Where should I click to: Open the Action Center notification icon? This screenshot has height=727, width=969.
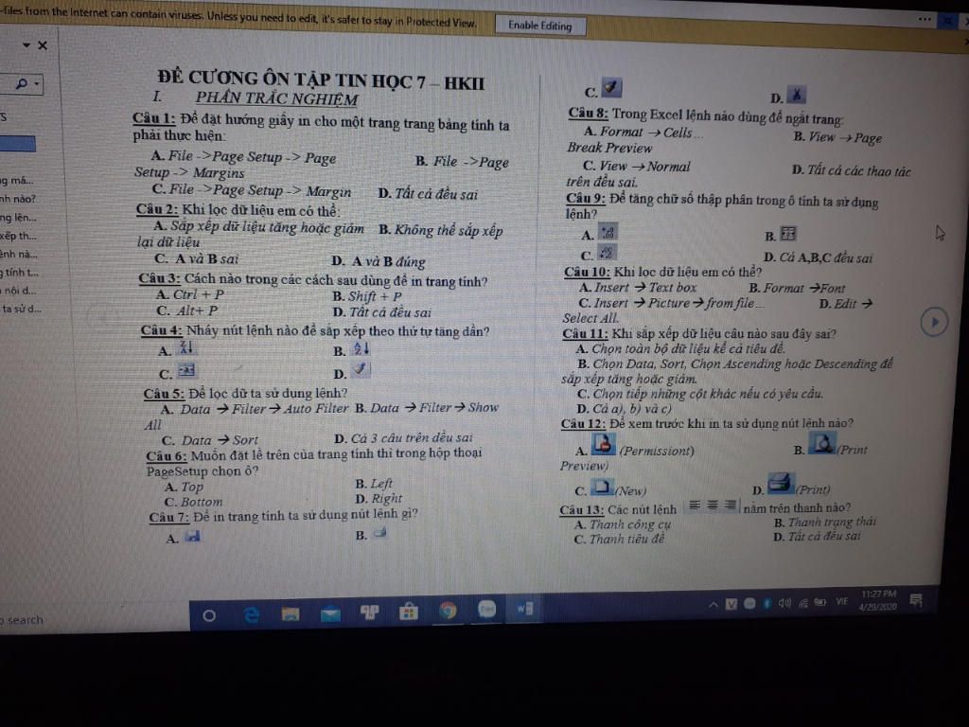pos(917,599)
